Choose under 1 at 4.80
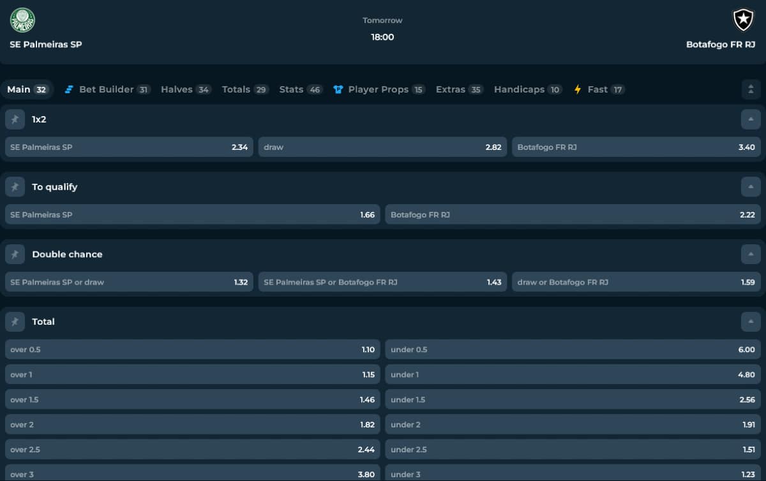The width and height of the screenshot is (766, 481). point(573,374)
